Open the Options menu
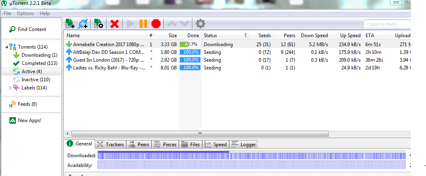The height and width of the screenshot is (176, 426). pos(25,13)
